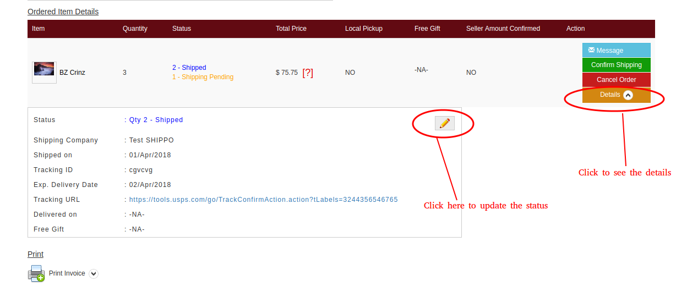Click the Print section heading
This screenshot has width=676, height=286.
(x=35, y=254)
